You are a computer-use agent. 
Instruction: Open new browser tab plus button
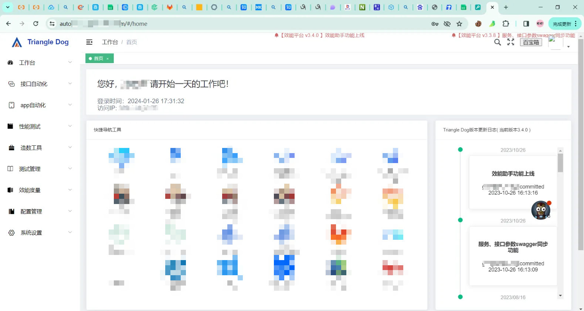(x=506, y=7)
